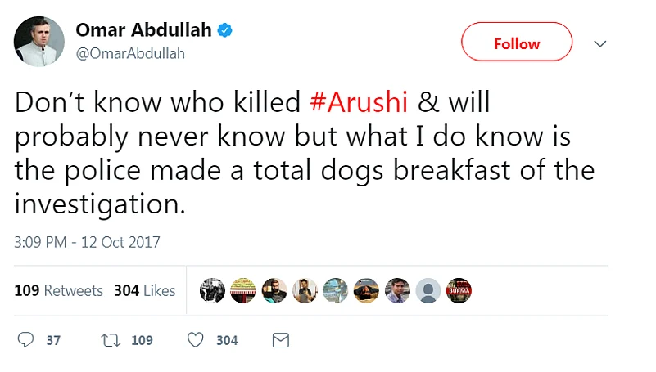Open the @OmarAbdullah handle link

point(130,53)
